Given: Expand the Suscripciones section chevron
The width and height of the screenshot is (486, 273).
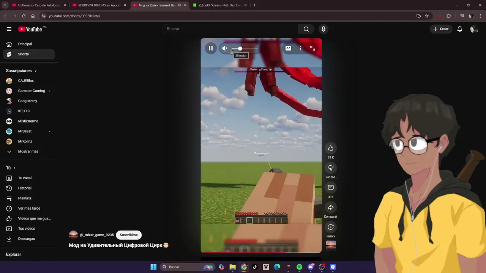Looking at the screenshot, I should [36, 71].
